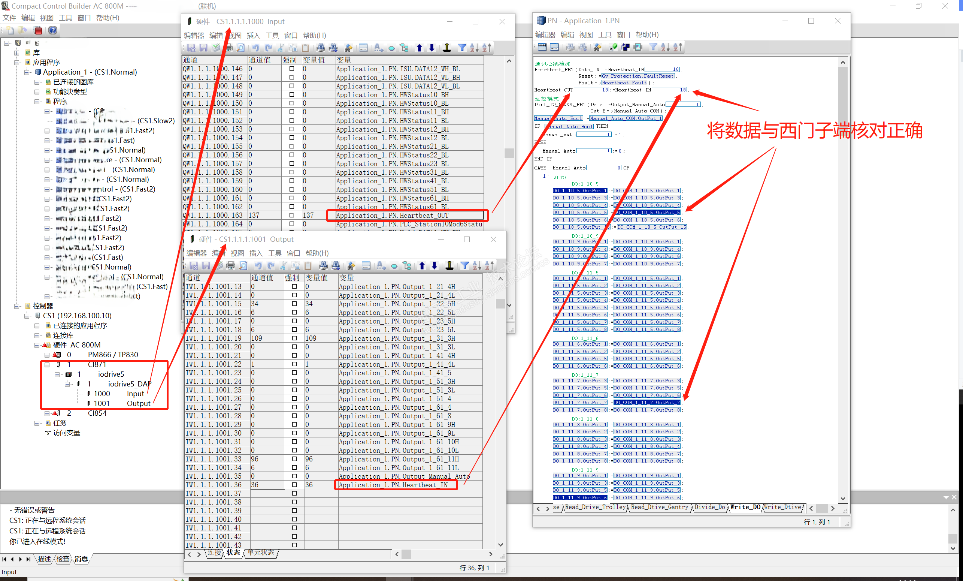Image resolution: width=963 pixels, height=581 pixels.
Task: Click the find binoculars icon in Output toolbar
Action: tap(323, 266)
